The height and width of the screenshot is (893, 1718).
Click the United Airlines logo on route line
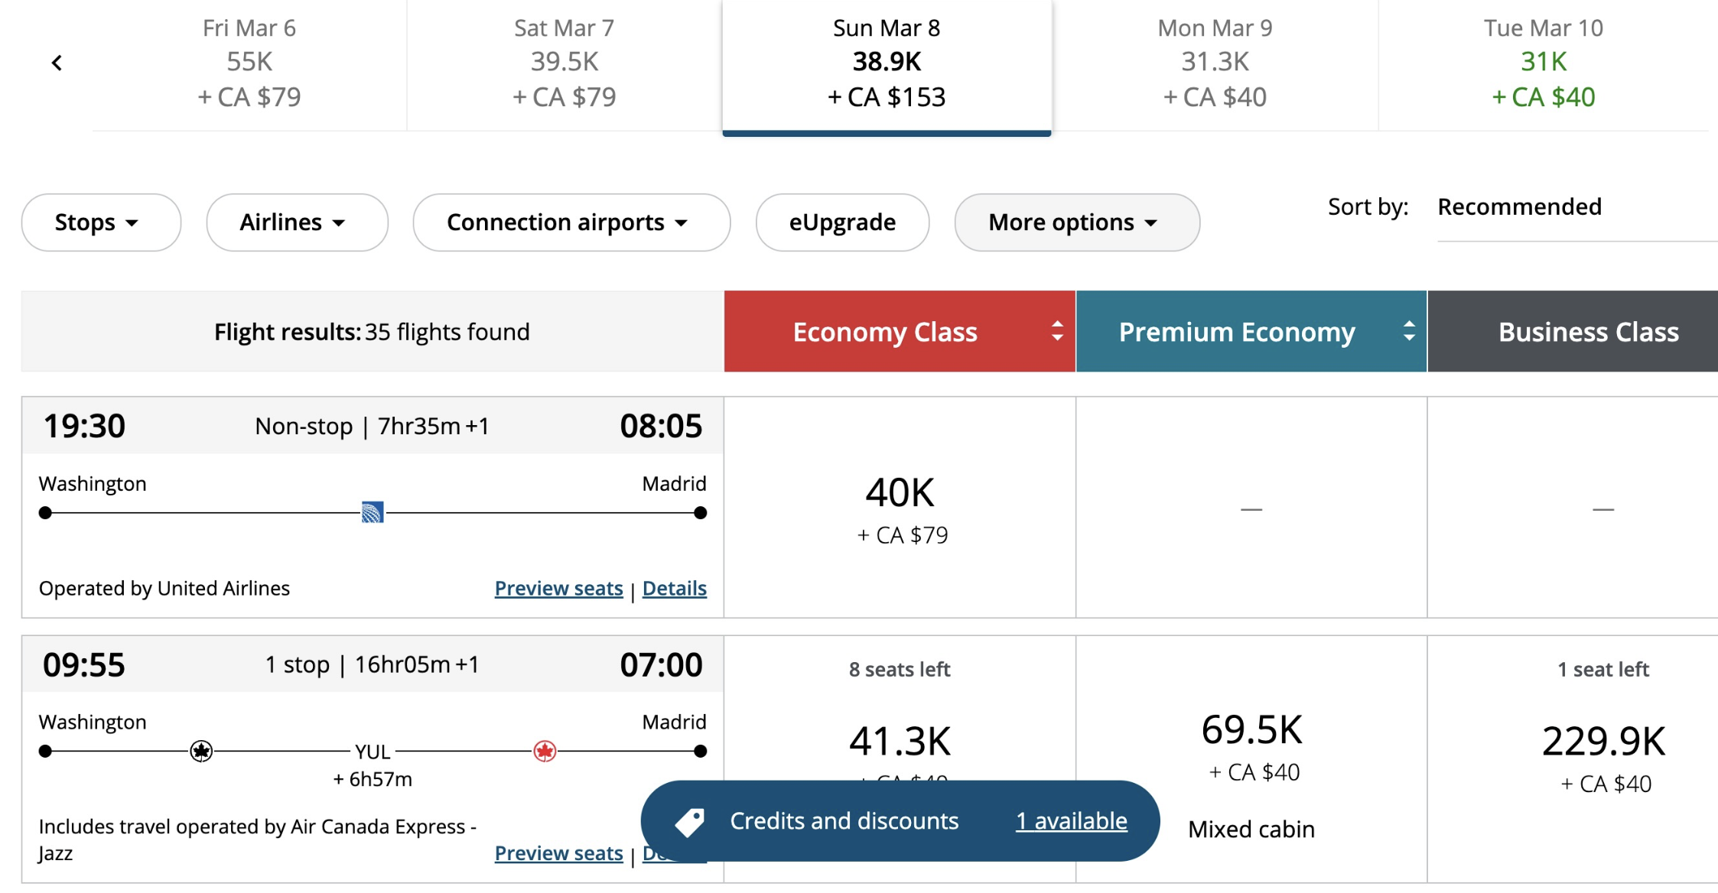coord(373,512)
